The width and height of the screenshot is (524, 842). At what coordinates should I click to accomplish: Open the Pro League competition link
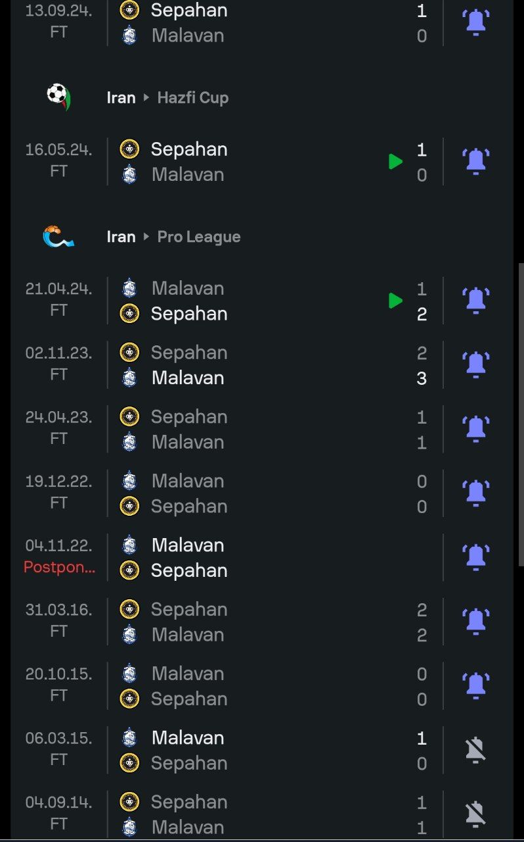(x=199, y=237)
